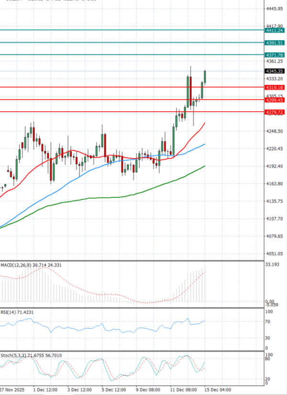
Task: Select the 70 level on the RSI scale
Action: coord(268,322)
